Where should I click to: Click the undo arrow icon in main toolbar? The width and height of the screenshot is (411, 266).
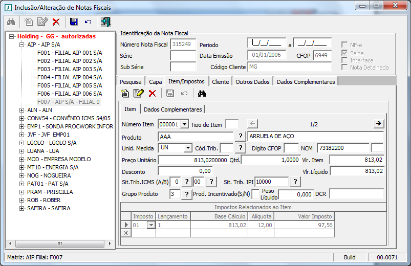(88, 21)
